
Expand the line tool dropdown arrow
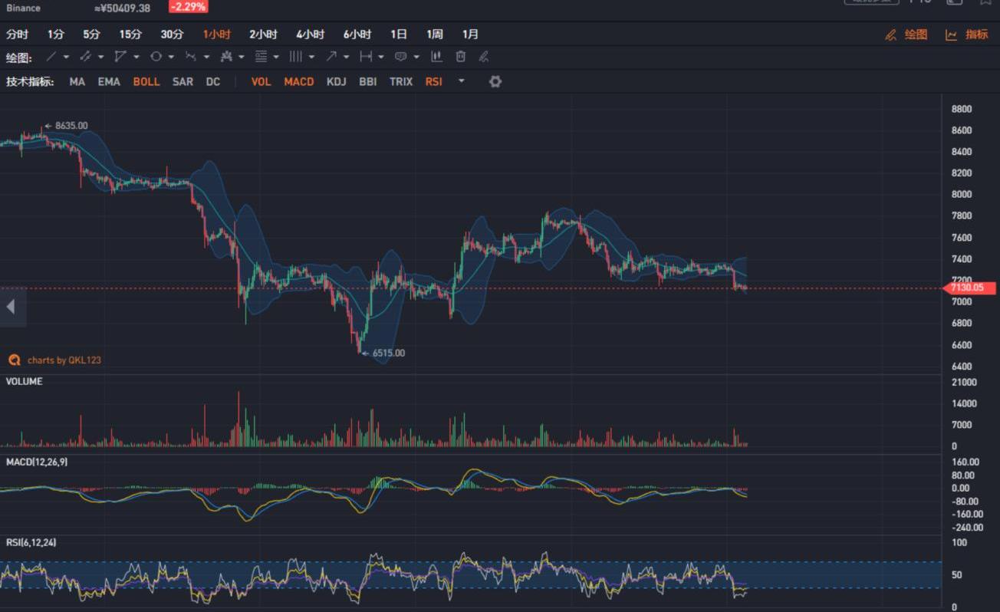(66, 57)
